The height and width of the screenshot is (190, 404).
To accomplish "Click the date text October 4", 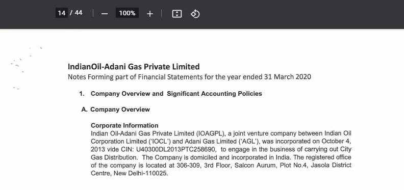I will pos(335,141).
